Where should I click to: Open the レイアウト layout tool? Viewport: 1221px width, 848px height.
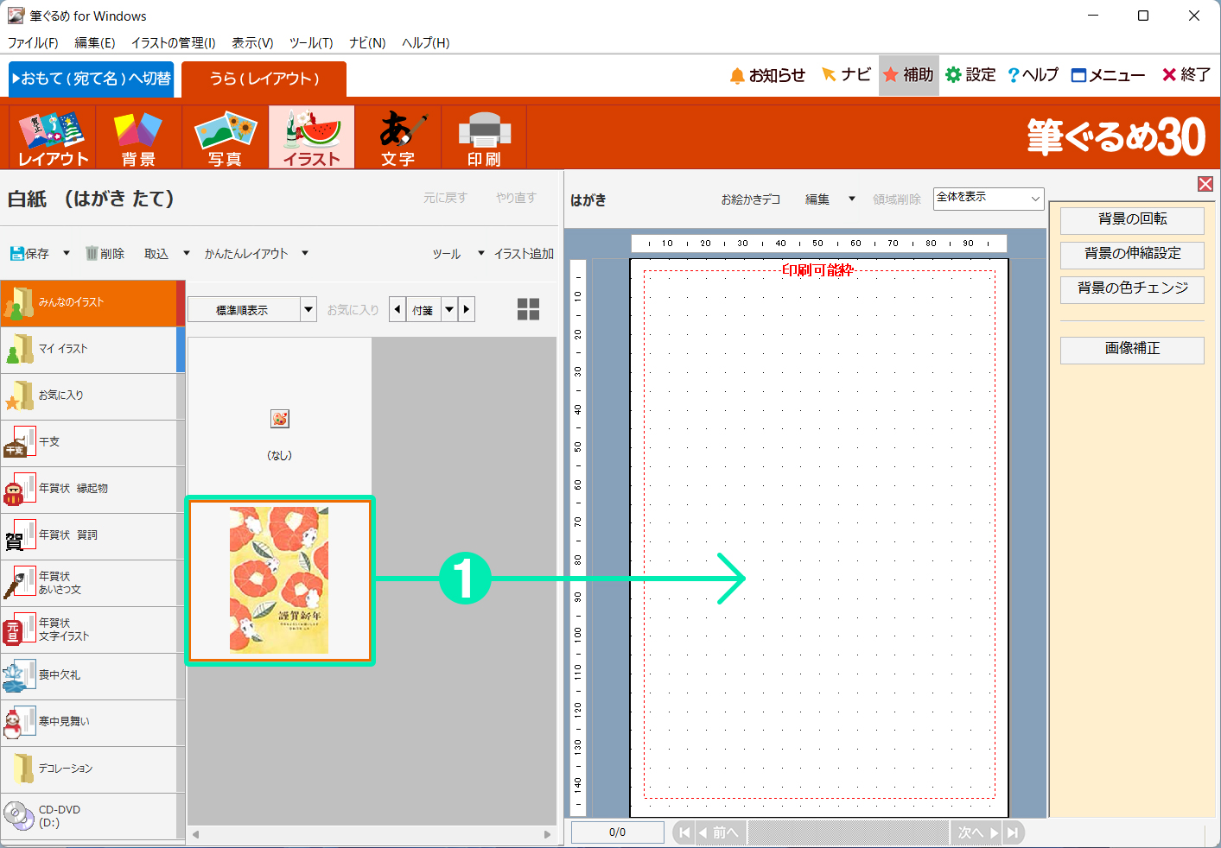click(53, 137)
